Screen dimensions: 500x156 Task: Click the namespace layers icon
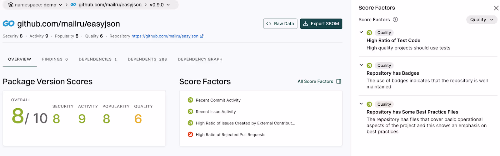pyautogui.click(x=11, y=5)
